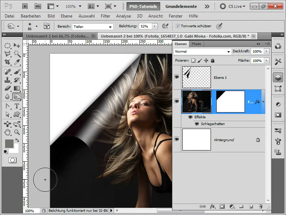Open the Deckkraft slider arrow
The height and width of the screenshot is (215, 286).
pos(267,51)
